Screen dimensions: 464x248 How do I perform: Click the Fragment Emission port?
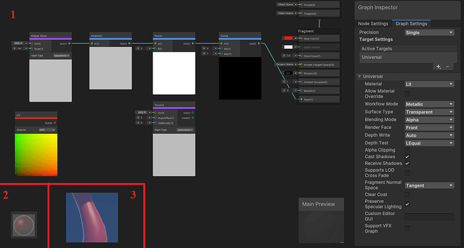coord(301,73)
